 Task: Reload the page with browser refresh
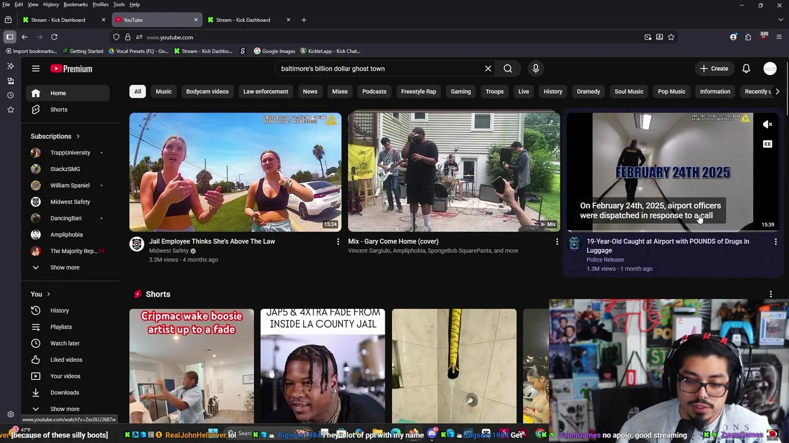[54, 37]
